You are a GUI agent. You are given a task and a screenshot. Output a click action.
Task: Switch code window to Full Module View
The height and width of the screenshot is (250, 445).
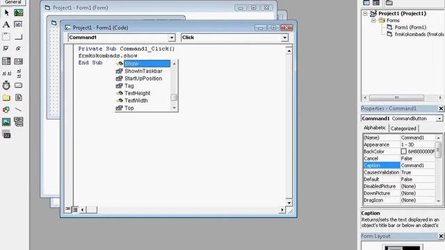pyautogui.click(x=75, y=210)
